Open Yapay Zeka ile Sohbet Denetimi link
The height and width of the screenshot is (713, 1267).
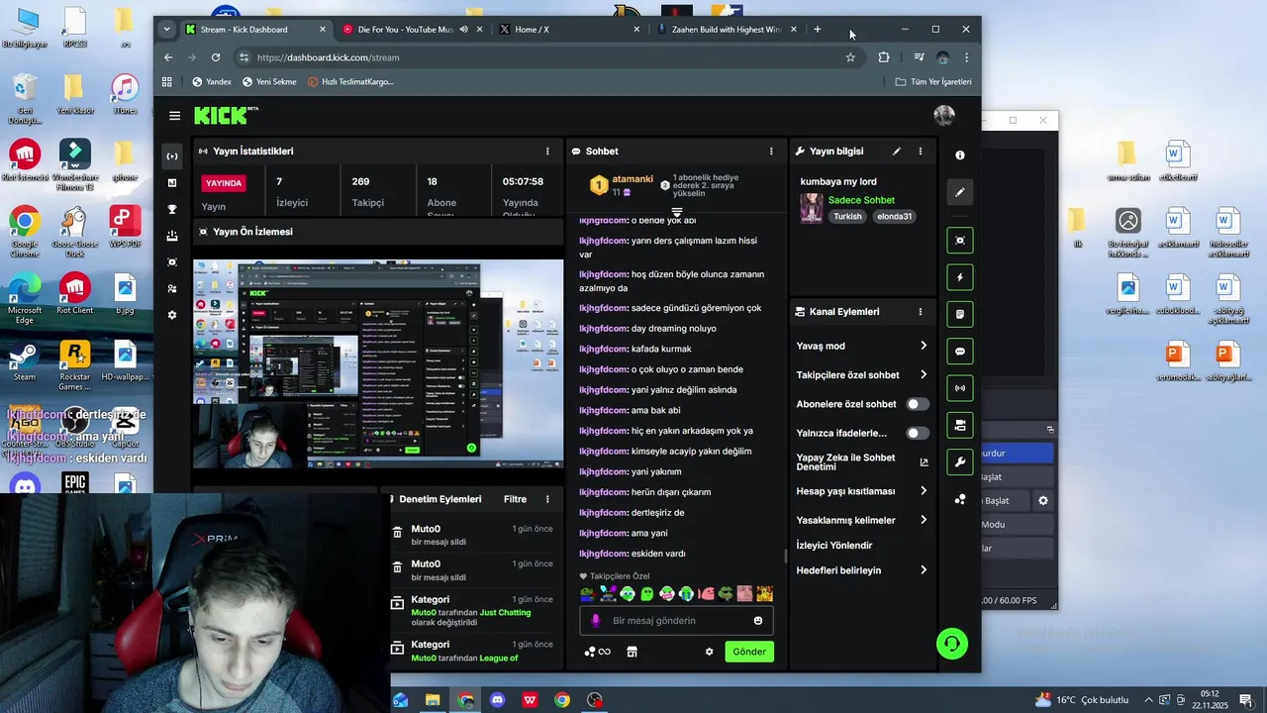(862, 462)
